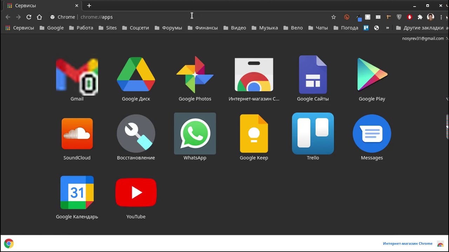The image size is (449, 252).
Task: Go to the home page
Action: [39, 17]
